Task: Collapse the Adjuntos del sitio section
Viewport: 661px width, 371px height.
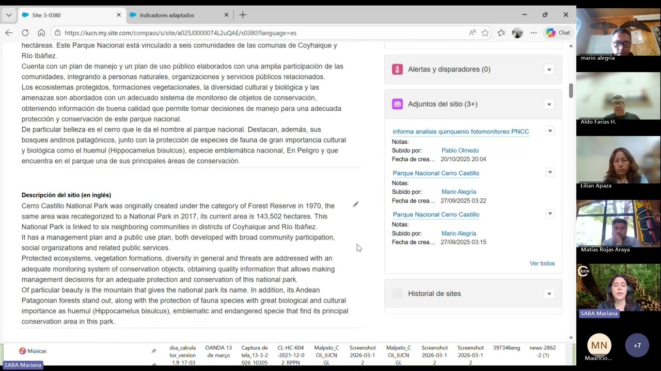Action: [549, 104]
